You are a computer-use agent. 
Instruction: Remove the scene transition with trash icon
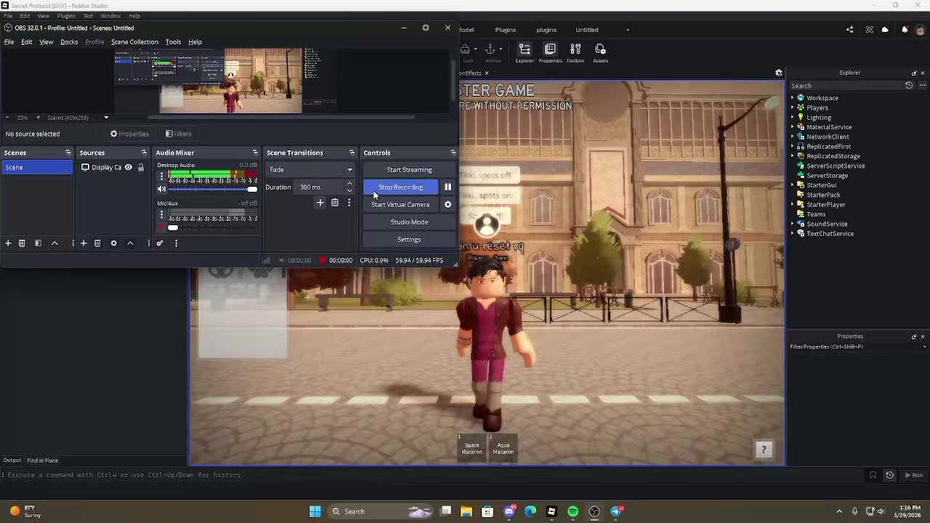coord(335,203)
